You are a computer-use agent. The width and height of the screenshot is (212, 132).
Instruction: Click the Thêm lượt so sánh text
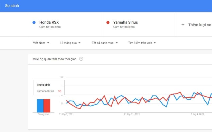coord(200,25)
